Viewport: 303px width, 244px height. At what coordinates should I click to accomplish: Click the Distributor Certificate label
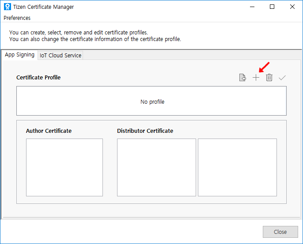pos(145,131)
